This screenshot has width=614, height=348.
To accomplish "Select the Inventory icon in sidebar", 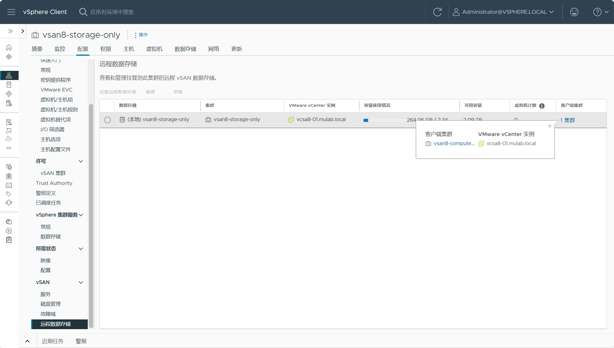I will coord(9,75).
